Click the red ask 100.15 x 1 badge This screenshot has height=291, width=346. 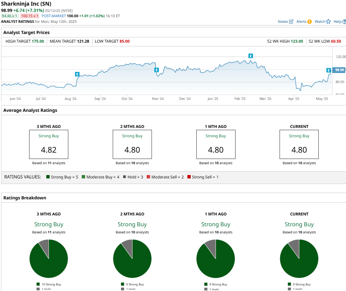(x=30, y=16)
